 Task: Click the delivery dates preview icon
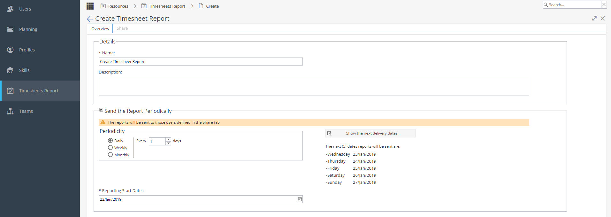pos(329,133)
